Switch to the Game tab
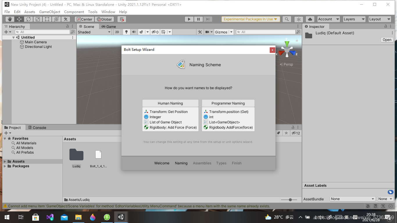The height and width of the screenshot is (223, 397). [x=109, y=26]
